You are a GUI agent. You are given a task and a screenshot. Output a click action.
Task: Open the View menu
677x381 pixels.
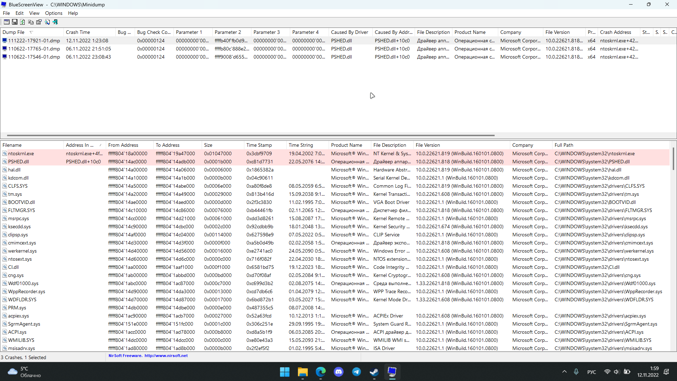coord(34,13)
